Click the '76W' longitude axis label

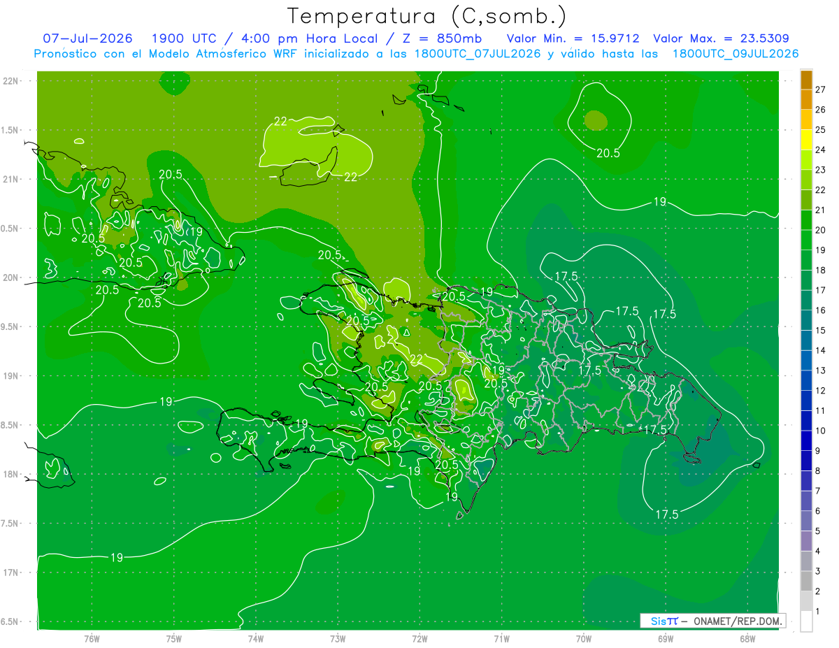click(x=92, y=639)
